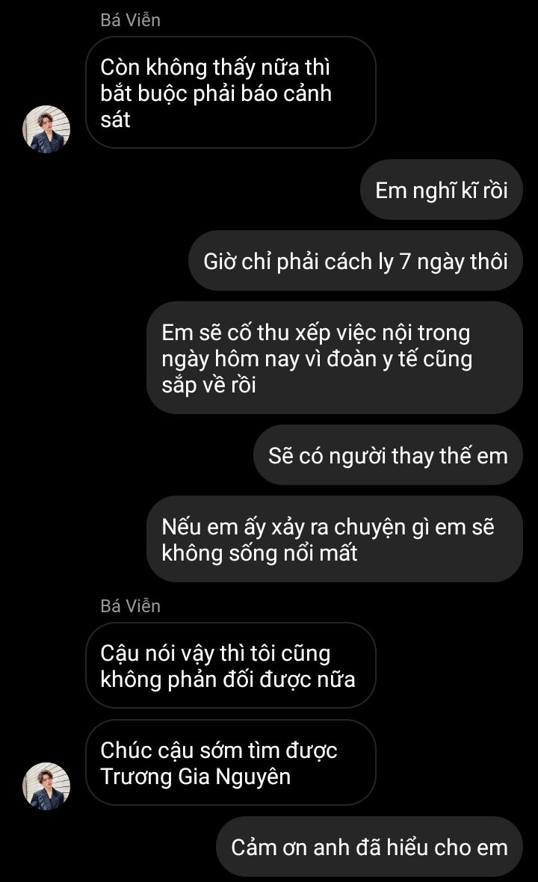This screenshot has height=882, width=538.
Task: Click "sắp về rồi" text in sent message
Action: [x=208, y=385]
